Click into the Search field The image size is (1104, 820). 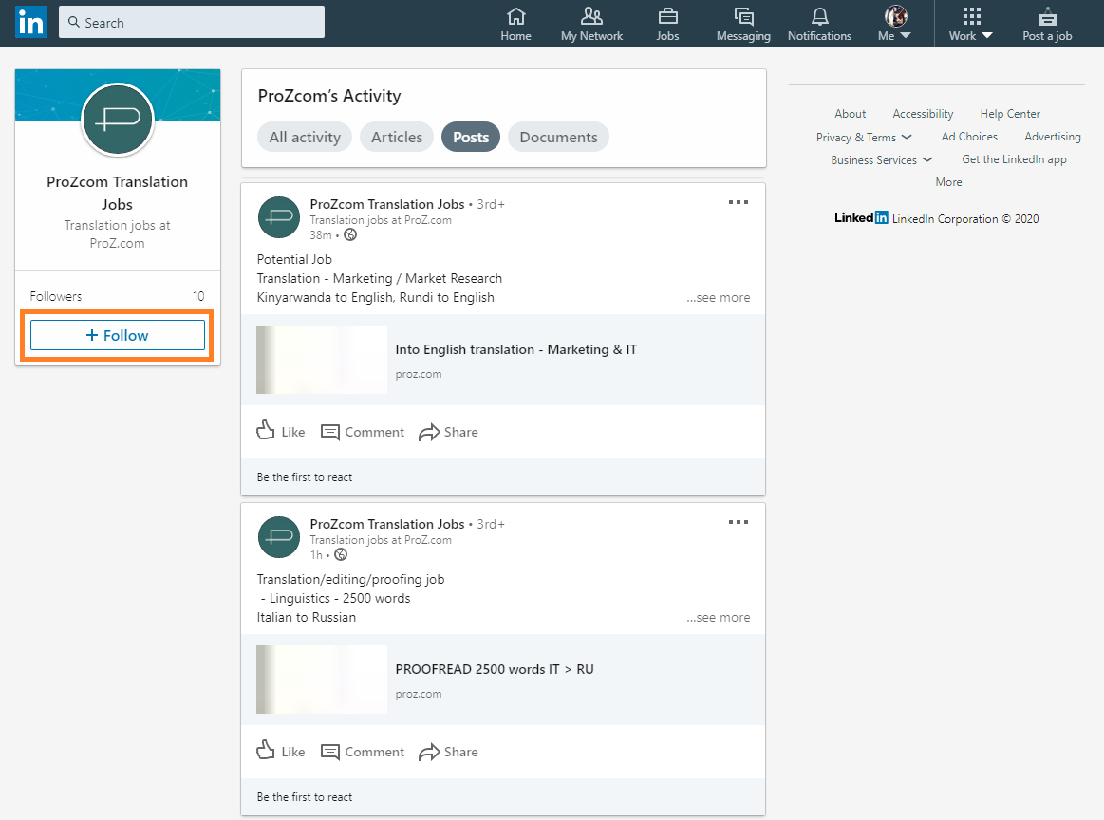pos(192,23)
